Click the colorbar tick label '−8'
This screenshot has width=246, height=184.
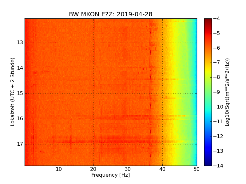click(217, 77)
